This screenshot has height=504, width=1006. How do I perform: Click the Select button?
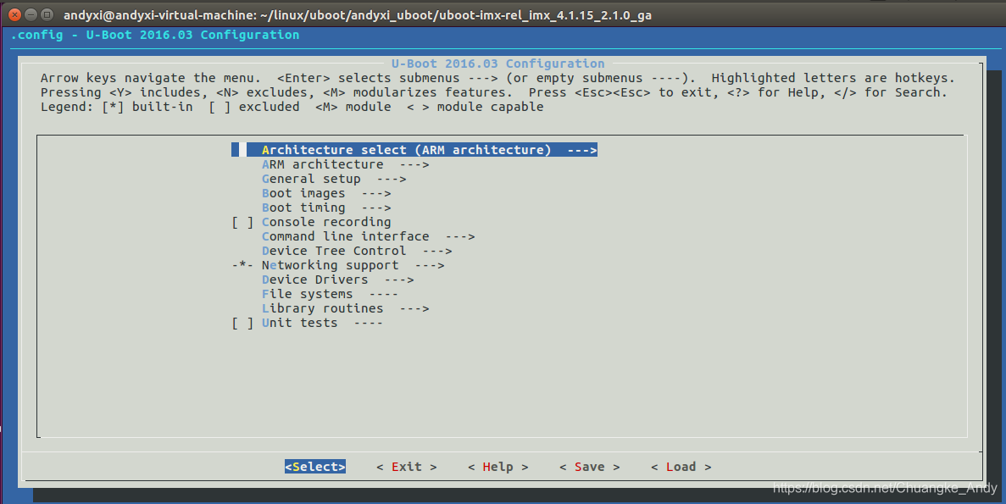click(314, 466)
